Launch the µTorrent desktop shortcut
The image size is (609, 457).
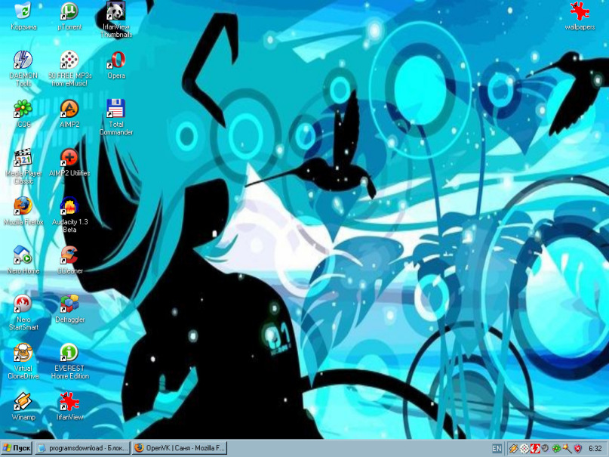(69, 16)
